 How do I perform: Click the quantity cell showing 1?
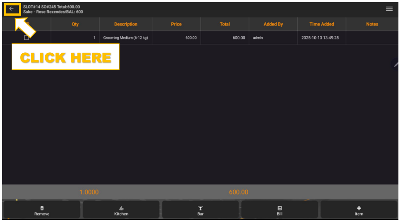75,38
